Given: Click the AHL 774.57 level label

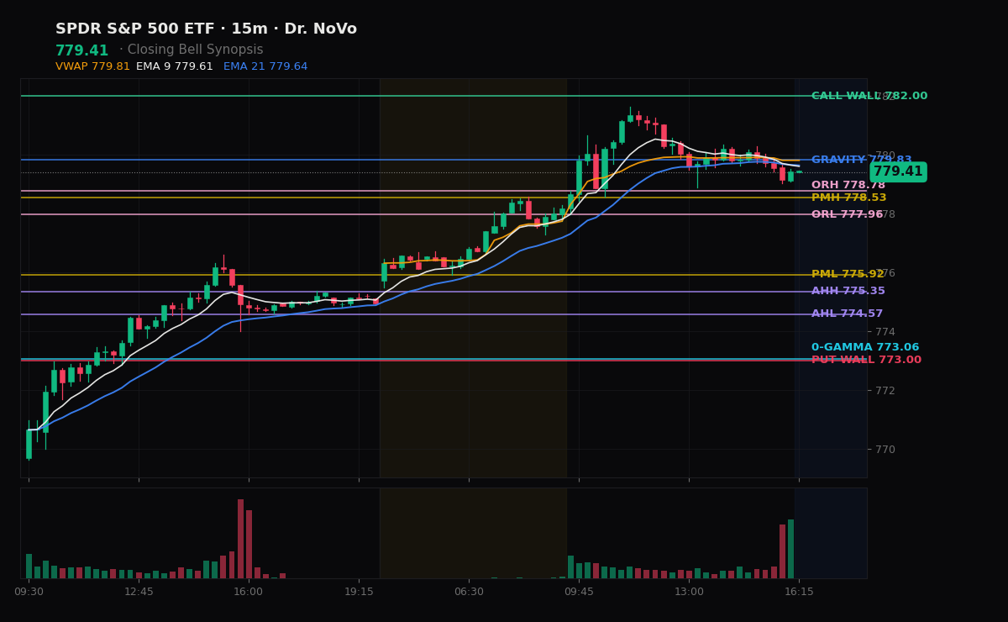Looking at the screenshot, I should click(848, 314).
